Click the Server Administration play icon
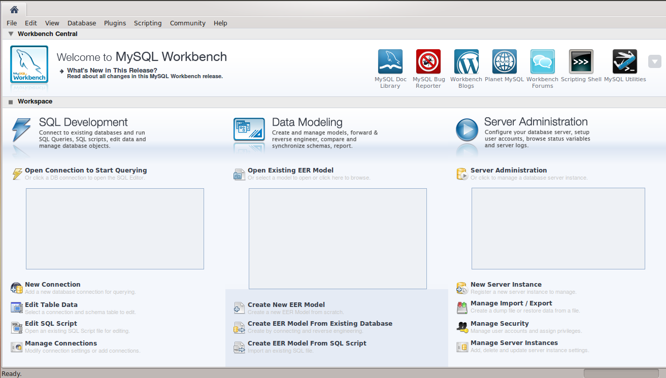The height and width of the screenshot is (378, 666). 467,130
